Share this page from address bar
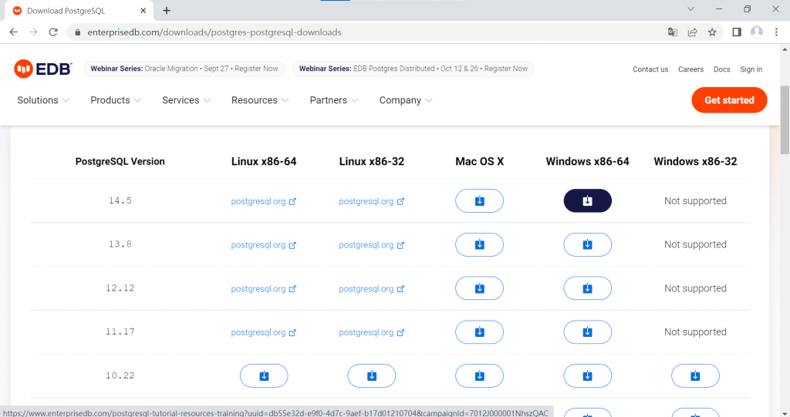The image size is (790, 417). [692, 32]
